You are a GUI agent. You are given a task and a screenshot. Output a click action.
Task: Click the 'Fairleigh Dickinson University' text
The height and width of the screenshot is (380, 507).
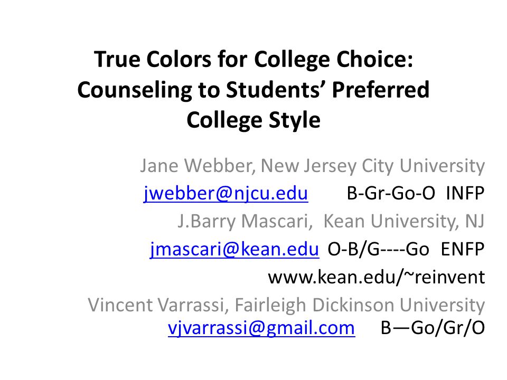click(360, 305)
